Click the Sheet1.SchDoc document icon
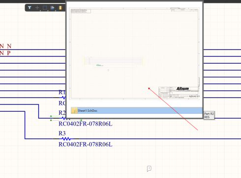Image resolution: width=241 pixels, height=178 pixels. click(74, 110)
